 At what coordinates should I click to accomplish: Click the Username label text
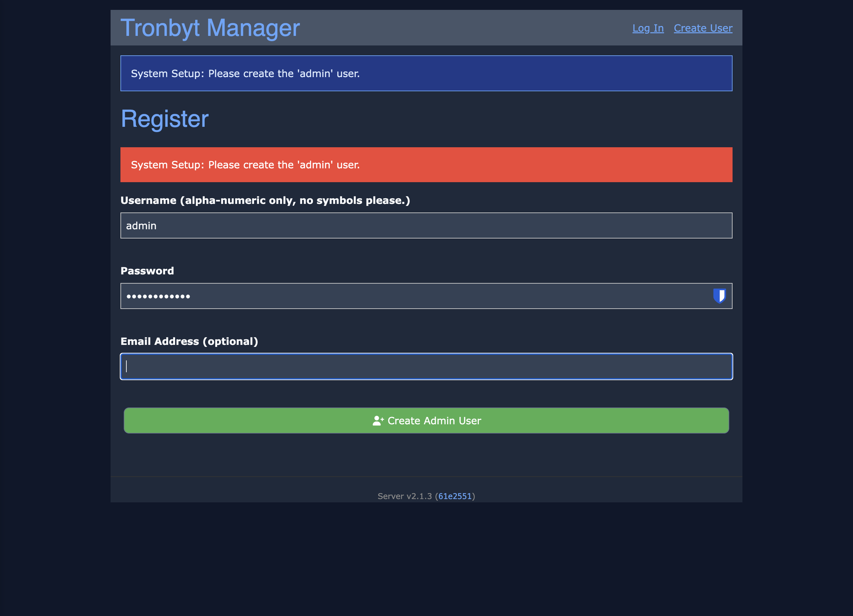pos(265,200)
